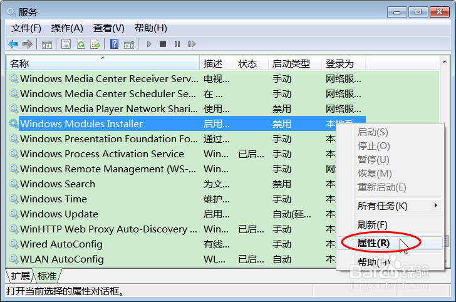Click disabled 重新启动(E) context menu entry

coord(390,187)
